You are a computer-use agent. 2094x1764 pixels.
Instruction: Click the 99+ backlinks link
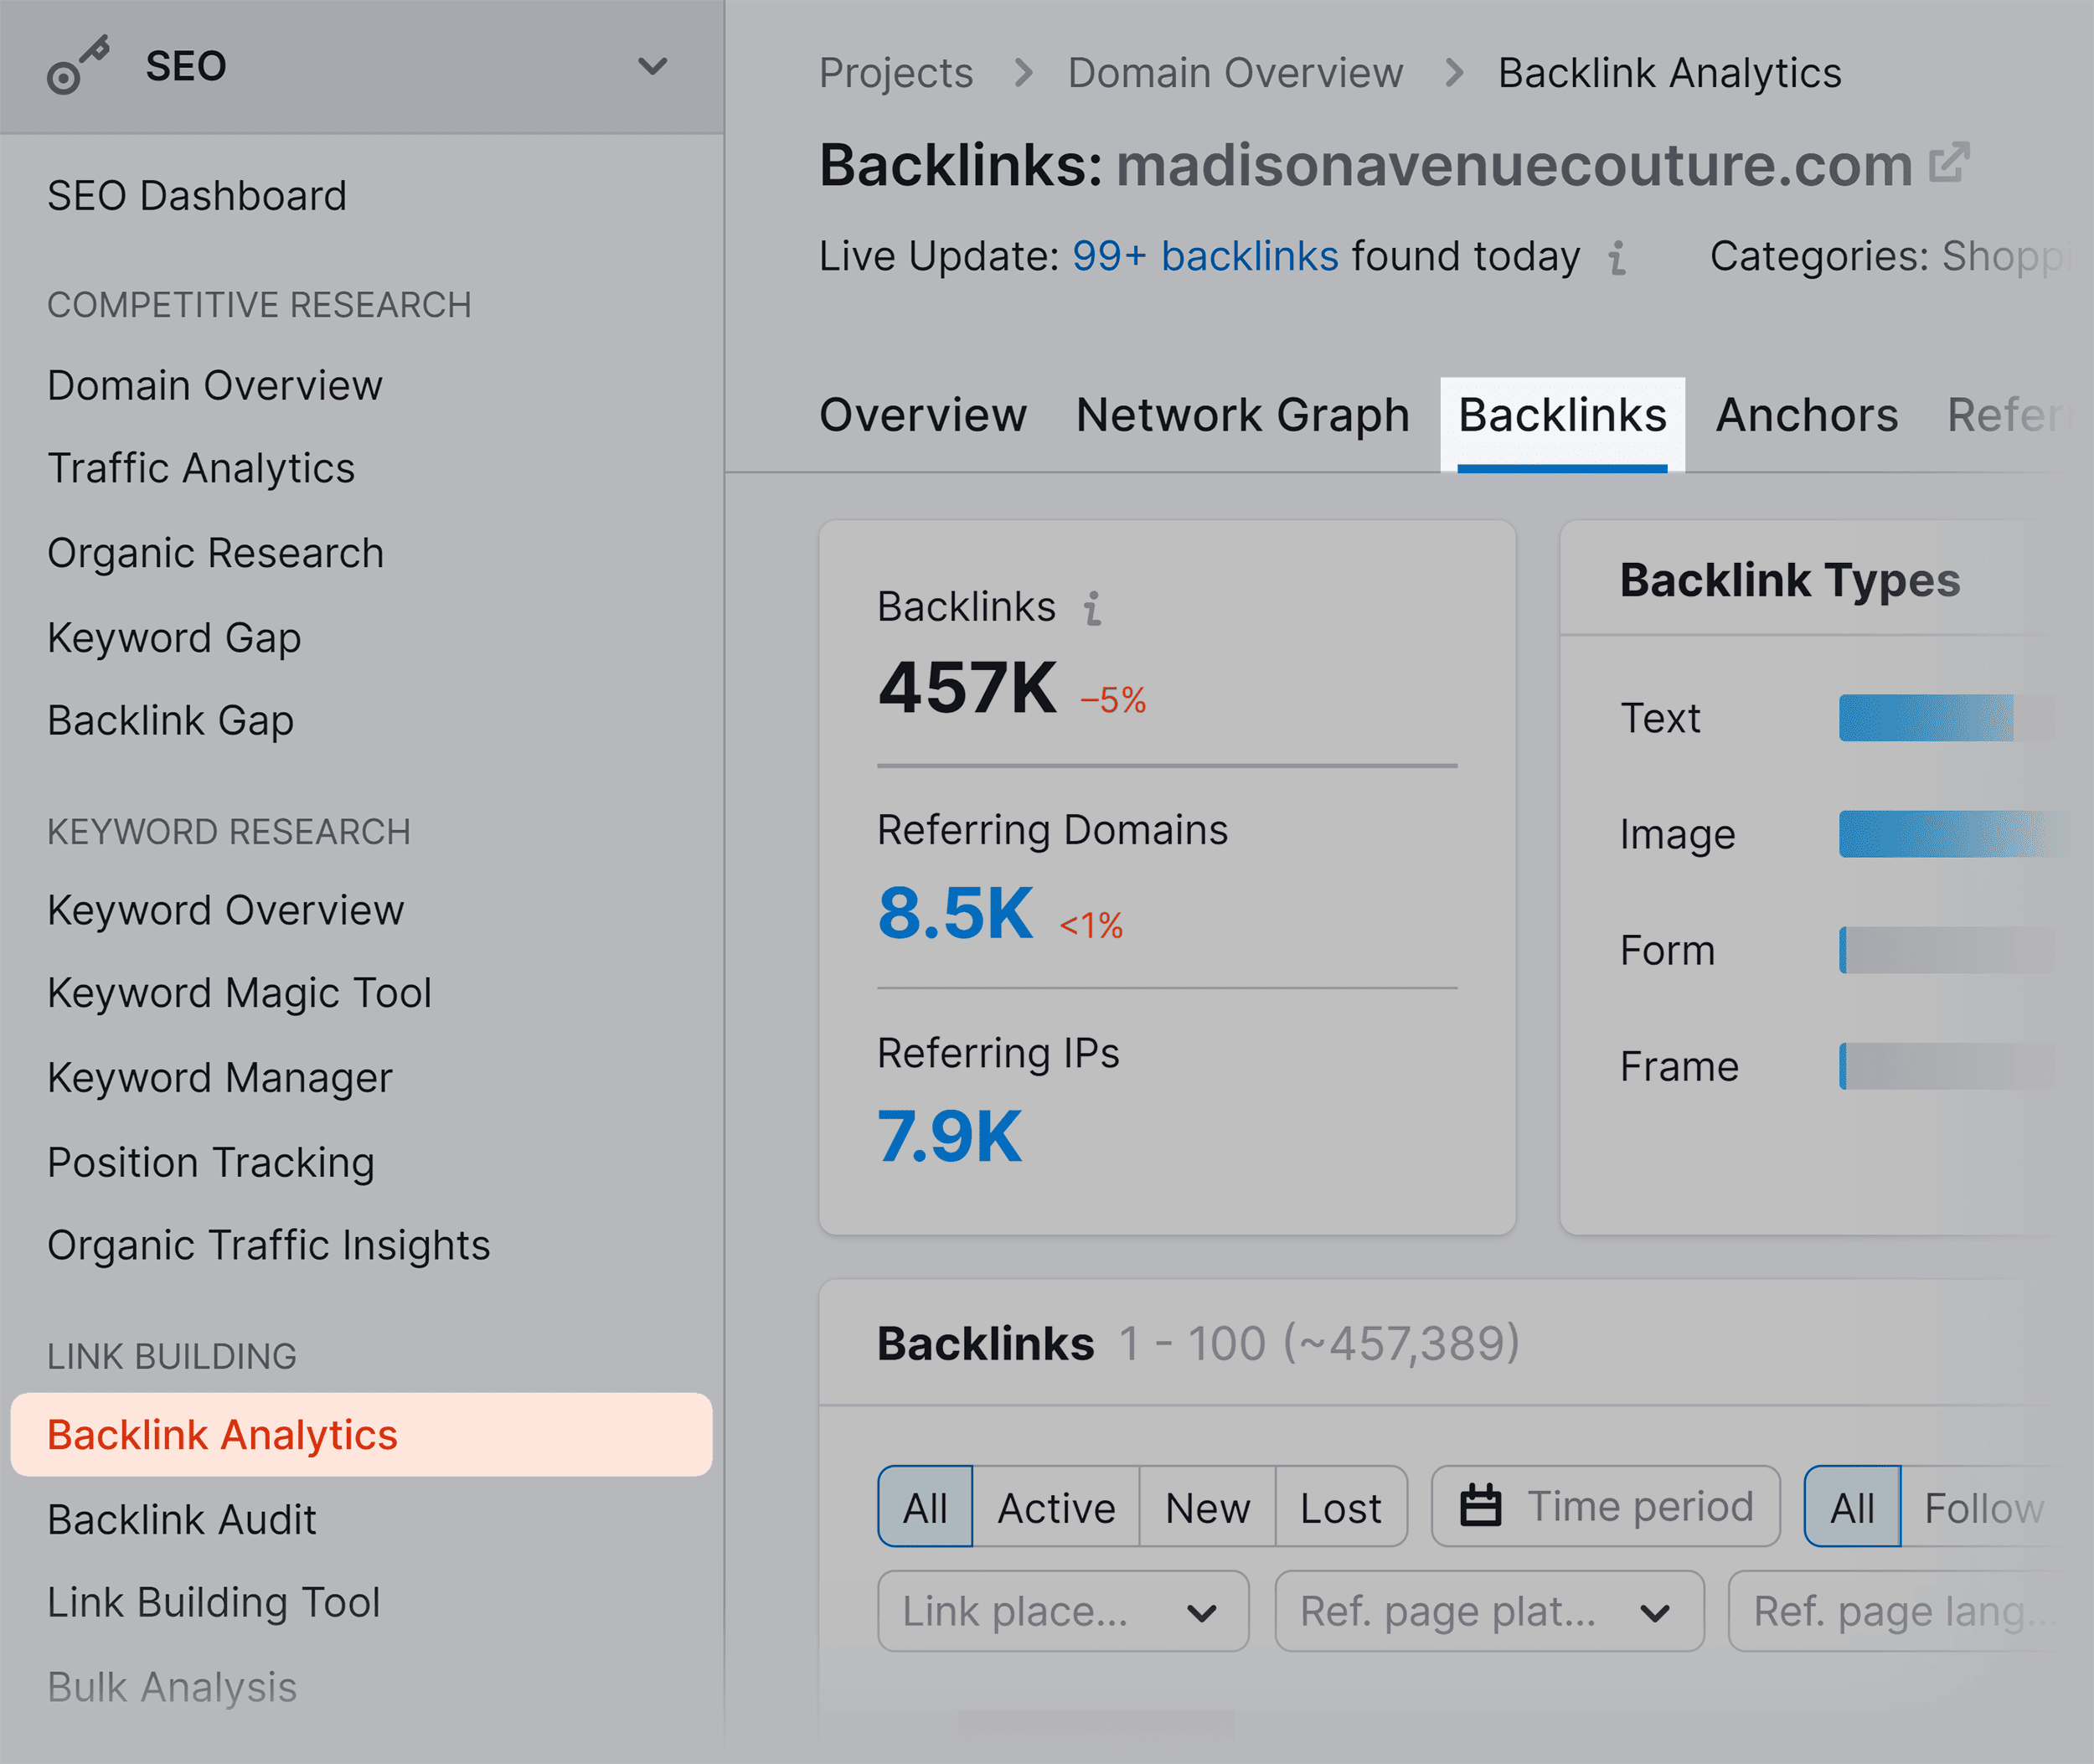[1205, 257]
